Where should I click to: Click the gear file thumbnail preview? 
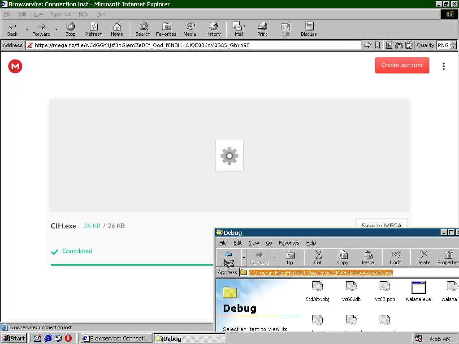point(229,155)
